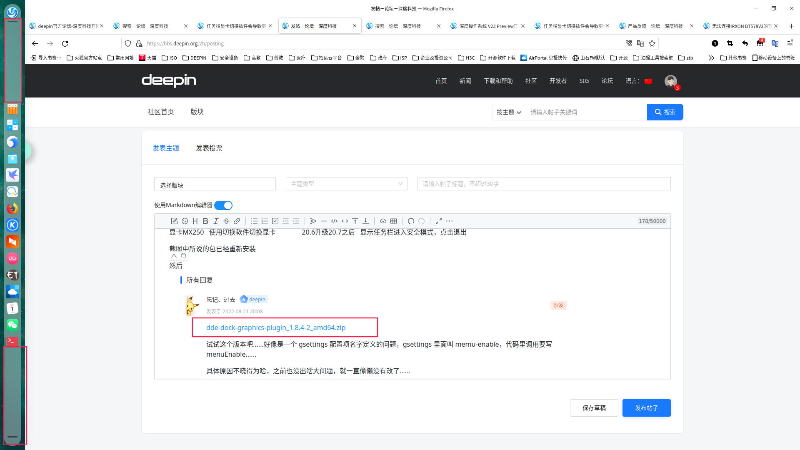Apply strikethrough formatting in the toolbar
800x450 pixels.
pos(226,221)
